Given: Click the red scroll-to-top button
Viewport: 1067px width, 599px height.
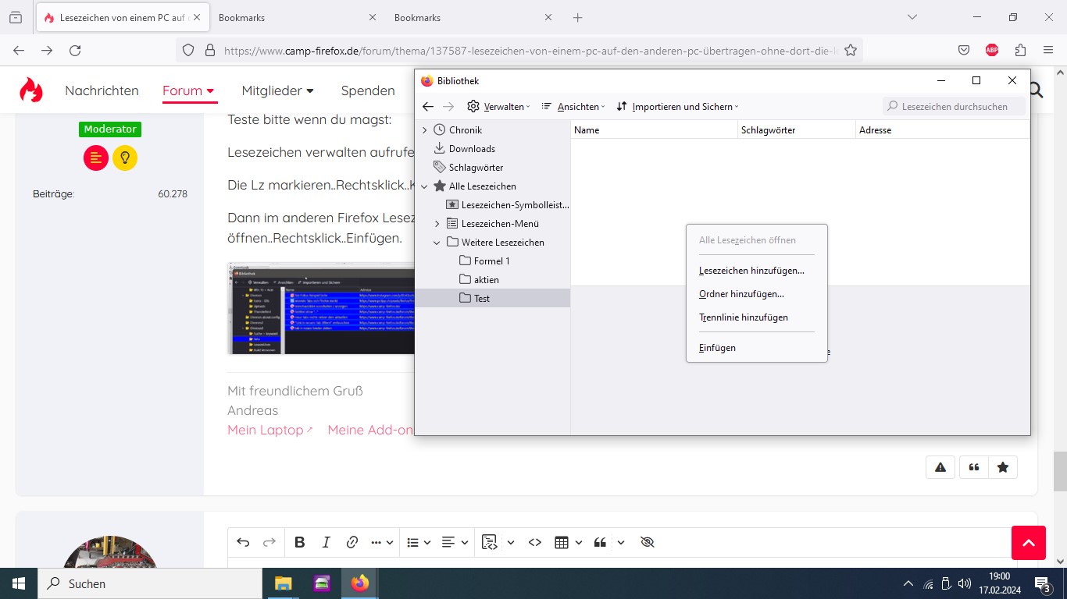Looking at the screenshot, I should click(1028, 543).
